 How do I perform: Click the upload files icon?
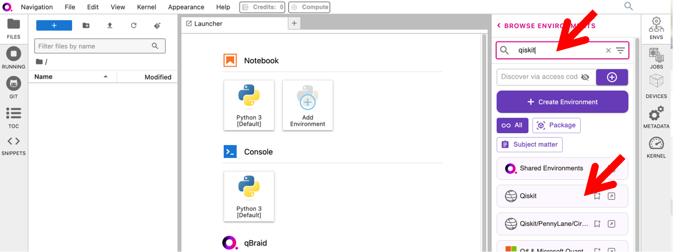[110, 25]
